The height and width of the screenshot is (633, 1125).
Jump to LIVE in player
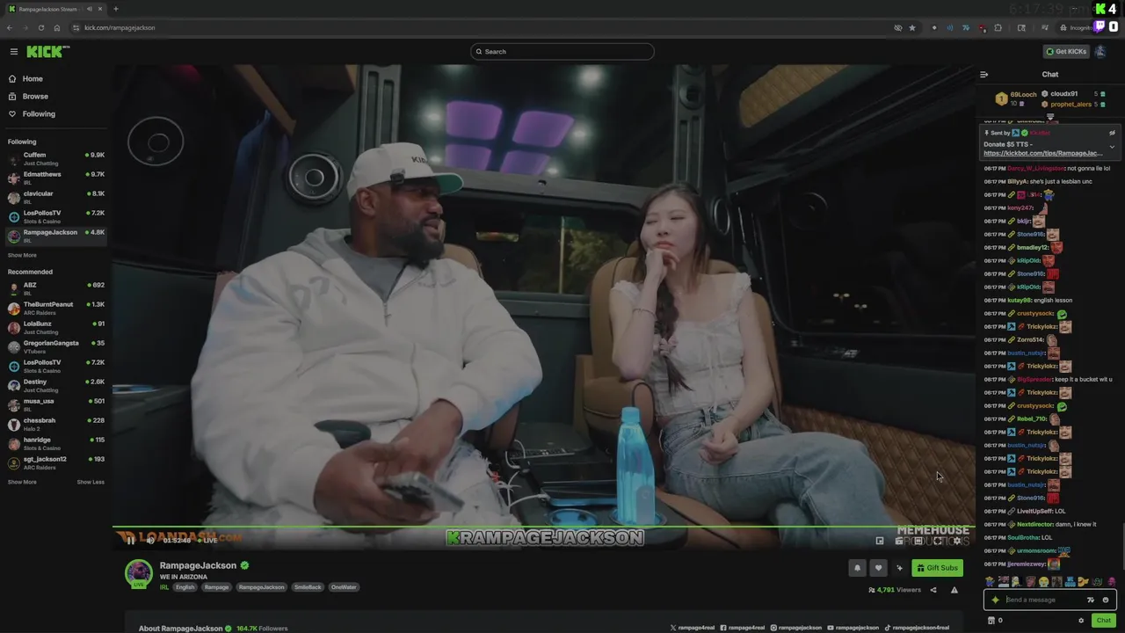click(x=207, y=541)
